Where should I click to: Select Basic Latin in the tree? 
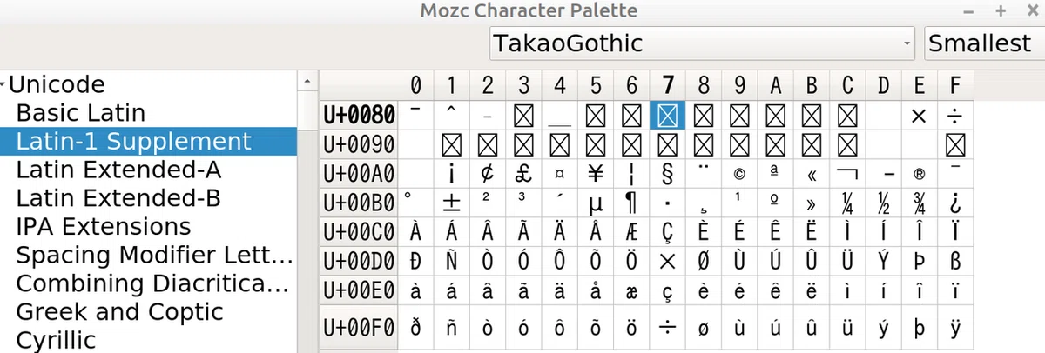(x=81, y=113)
